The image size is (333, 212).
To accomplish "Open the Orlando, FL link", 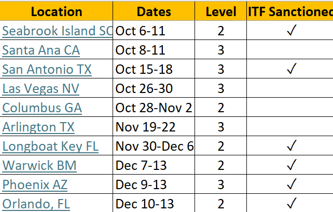I will (x=36, y=204).
